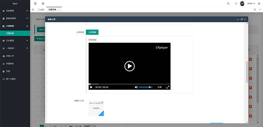Click the uploaded image thumbnail card
This screenshot has width=263, height=127.
[96, 108]
